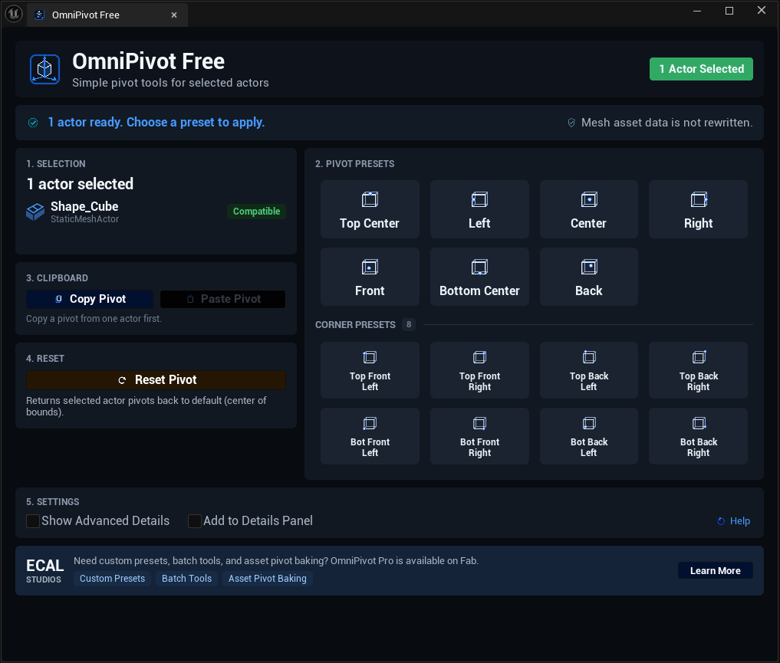Click the 1 Actor Selected badge
Screen dimensions: 780x663
coord(701,69)
